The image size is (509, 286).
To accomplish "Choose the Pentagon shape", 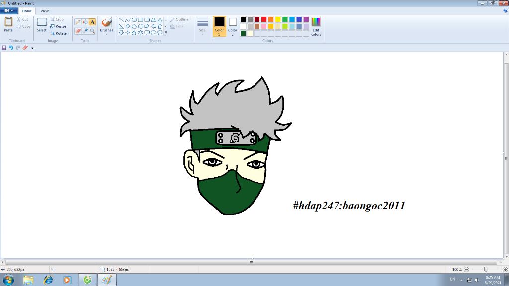I will tap(134, 26).
